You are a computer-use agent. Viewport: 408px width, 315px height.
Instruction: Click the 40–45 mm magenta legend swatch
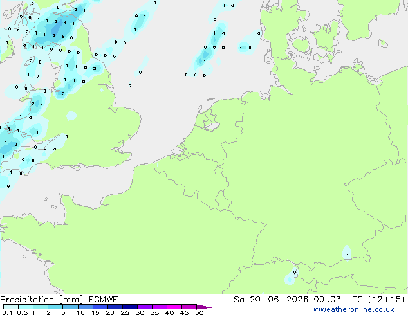coord(174,307)
